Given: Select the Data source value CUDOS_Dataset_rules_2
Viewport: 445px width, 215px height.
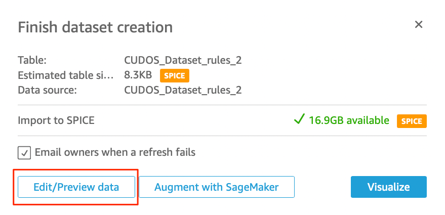Looking at the screenshot, I should pos(183,91).
